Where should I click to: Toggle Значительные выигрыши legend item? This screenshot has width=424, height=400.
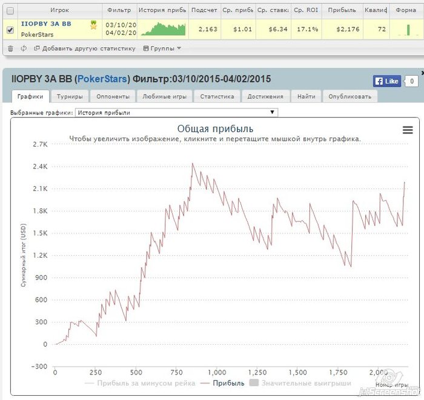(300, 383)
